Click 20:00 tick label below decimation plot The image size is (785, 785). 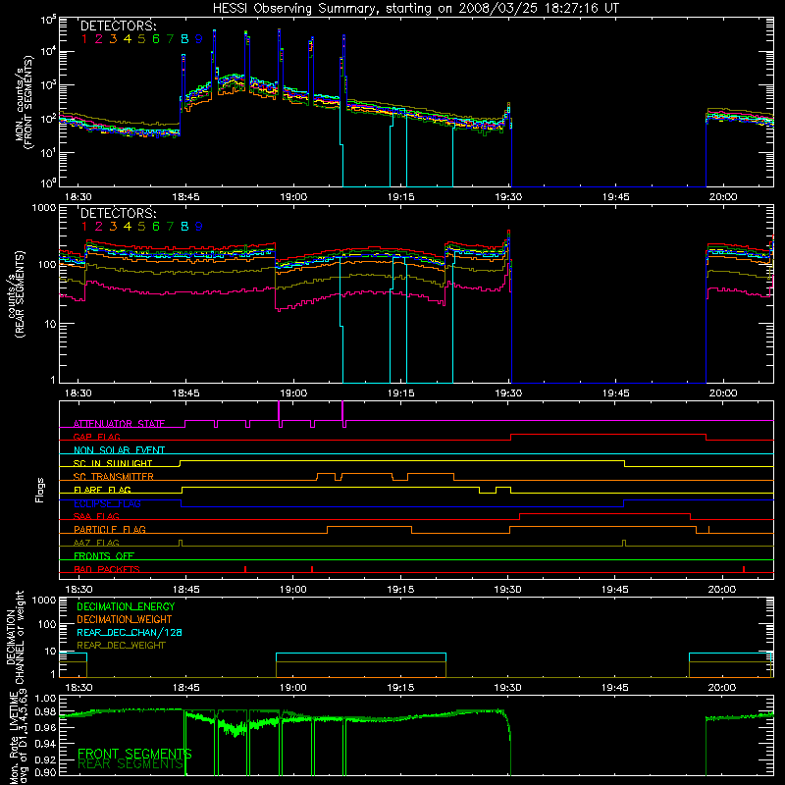tap(722, 687)
